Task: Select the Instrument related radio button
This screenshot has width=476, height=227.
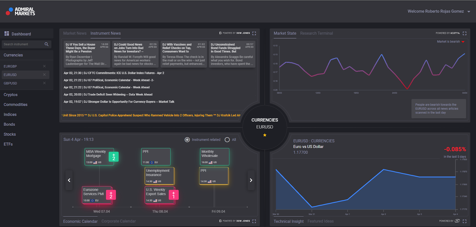Action: pos(187,140)
